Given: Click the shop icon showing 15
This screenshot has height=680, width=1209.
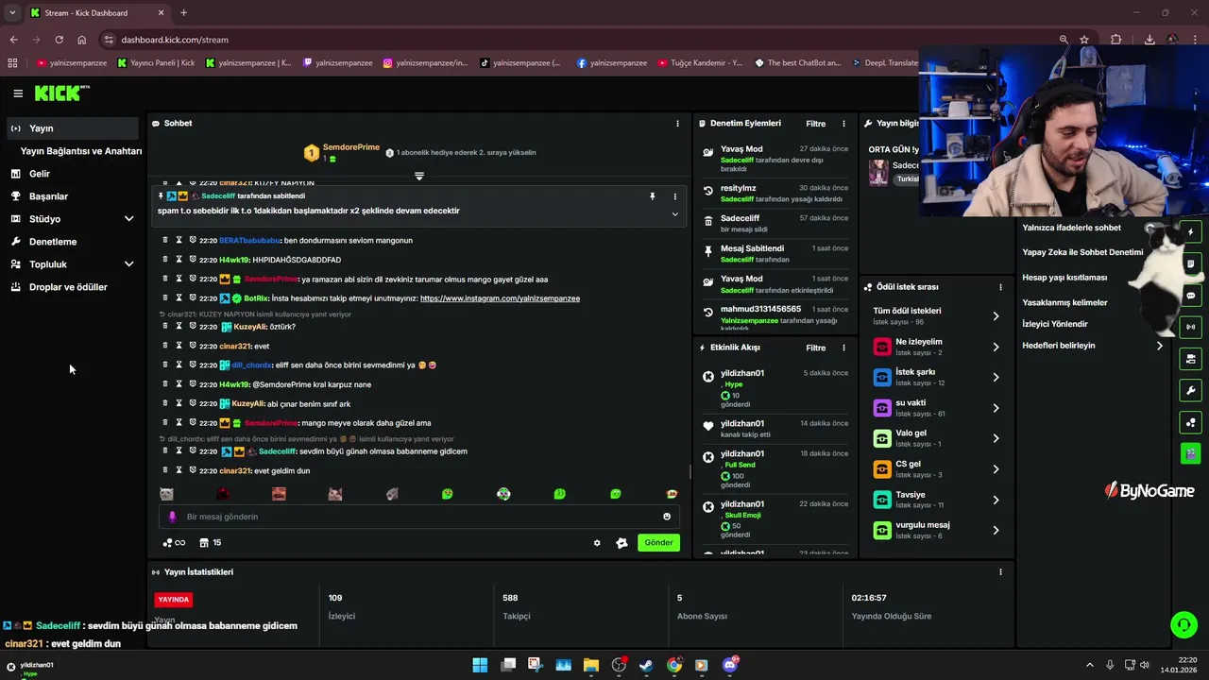Looking at the screenshot, I should [x=210, y=543].
